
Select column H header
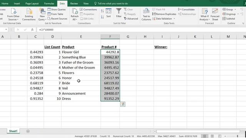[x=145, y=37]
